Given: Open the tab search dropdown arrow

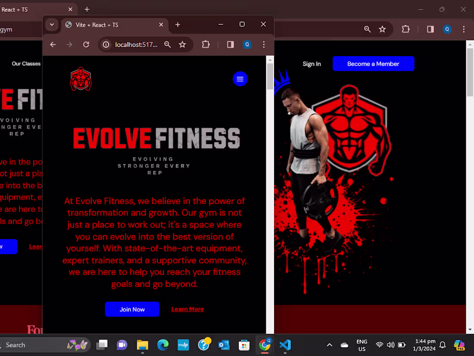Looking at the screenshot, I should (52, 25).
